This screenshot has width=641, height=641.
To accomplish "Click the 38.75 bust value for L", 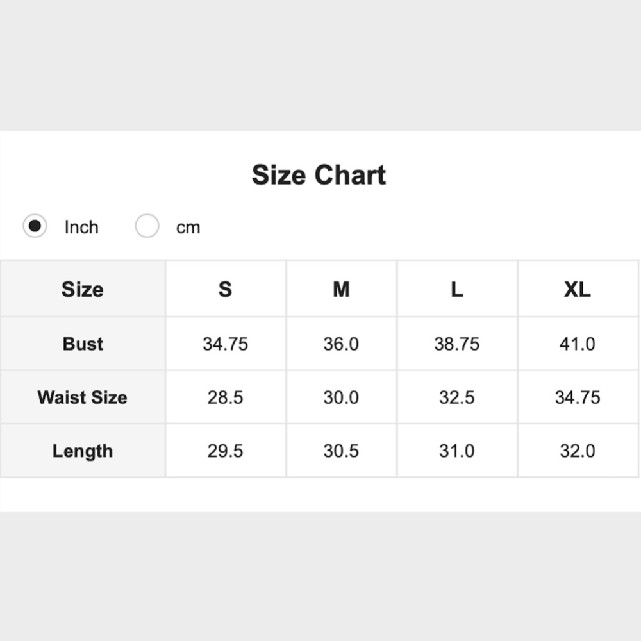I will [456, 344].
